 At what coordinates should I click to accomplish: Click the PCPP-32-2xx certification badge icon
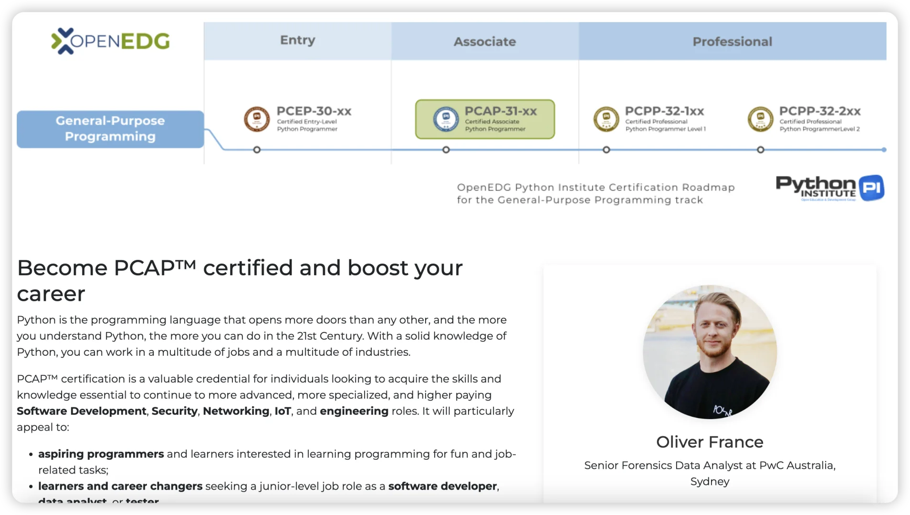click(760, 119)
